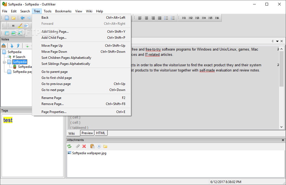The height and width of the screenshot is (185, 286).
Task: Choose Remove Page from the menu
Action: 82,104
